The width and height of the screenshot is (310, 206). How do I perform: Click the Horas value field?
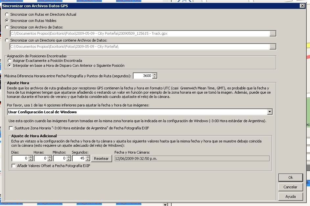[41, 158]
